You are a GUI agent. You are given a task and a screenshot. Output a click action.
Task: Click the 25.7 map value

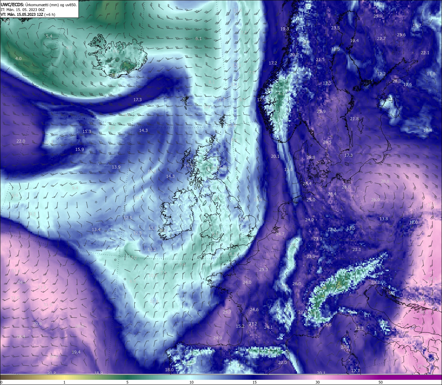point(227,312)
